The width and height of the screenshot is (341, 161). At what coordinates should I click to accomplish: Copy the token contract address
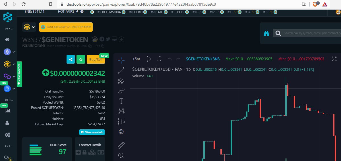point(90,46)
